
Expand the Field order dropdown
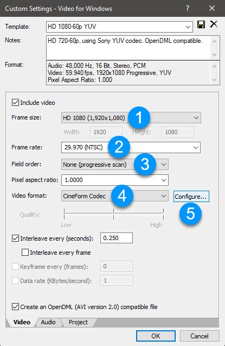pyautogui.click(x=164, y=165)
